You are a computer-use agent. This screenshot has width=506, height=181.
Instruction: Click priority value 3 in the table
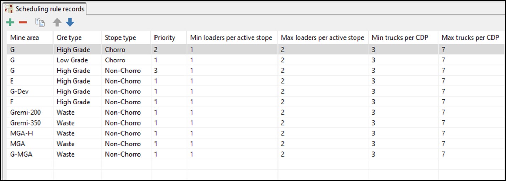point(156,71)
